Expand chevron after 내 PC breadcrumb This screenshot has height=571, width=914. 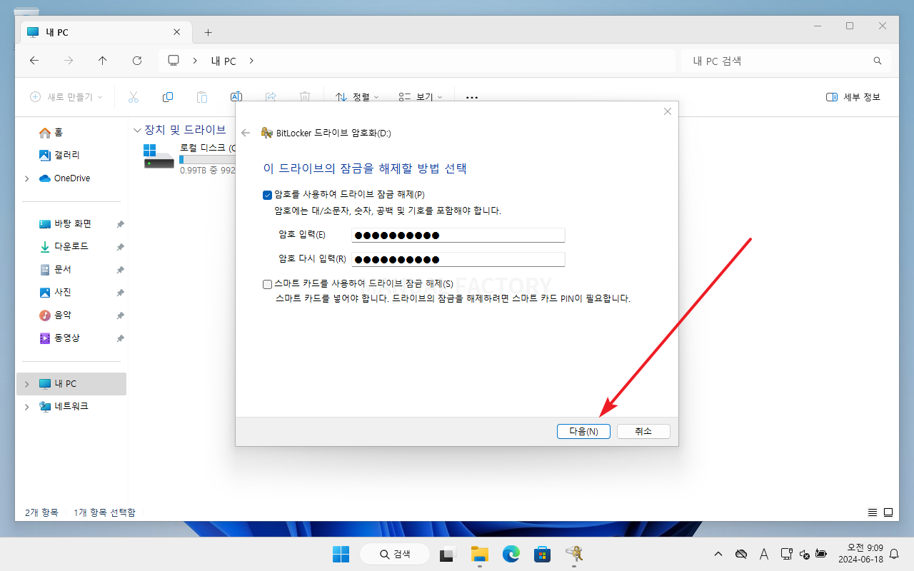pyautogui.click(x=251, y=61)
